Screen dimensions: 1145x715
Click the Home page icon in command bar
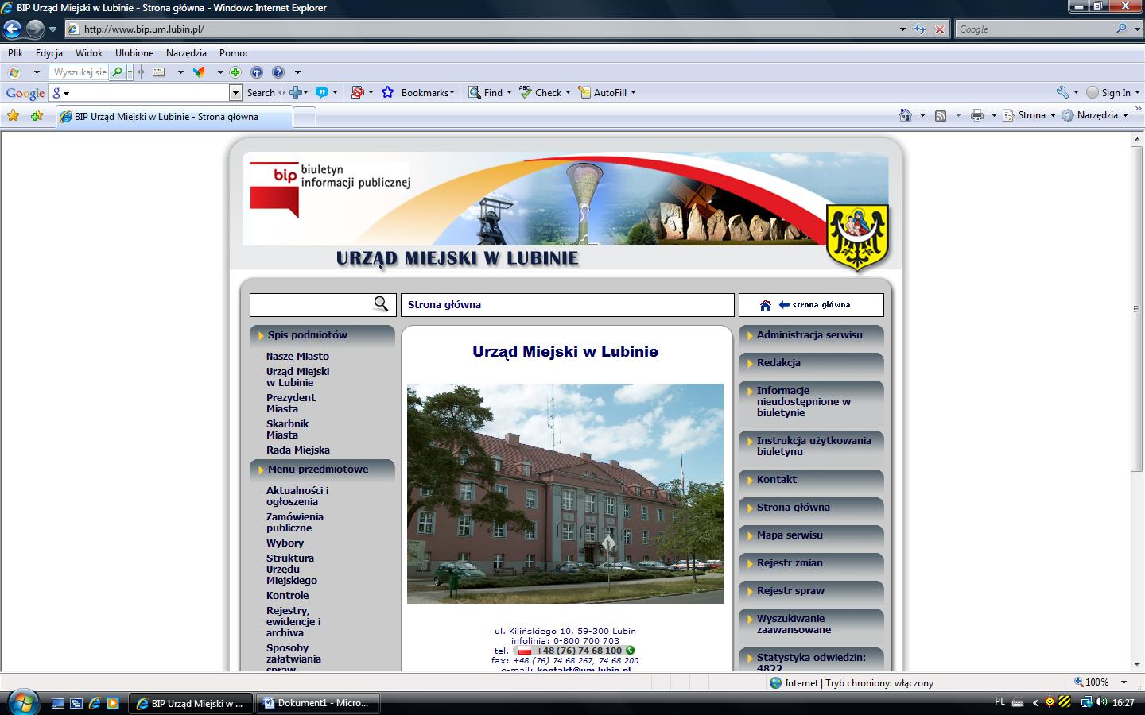(x=906, y=115)
